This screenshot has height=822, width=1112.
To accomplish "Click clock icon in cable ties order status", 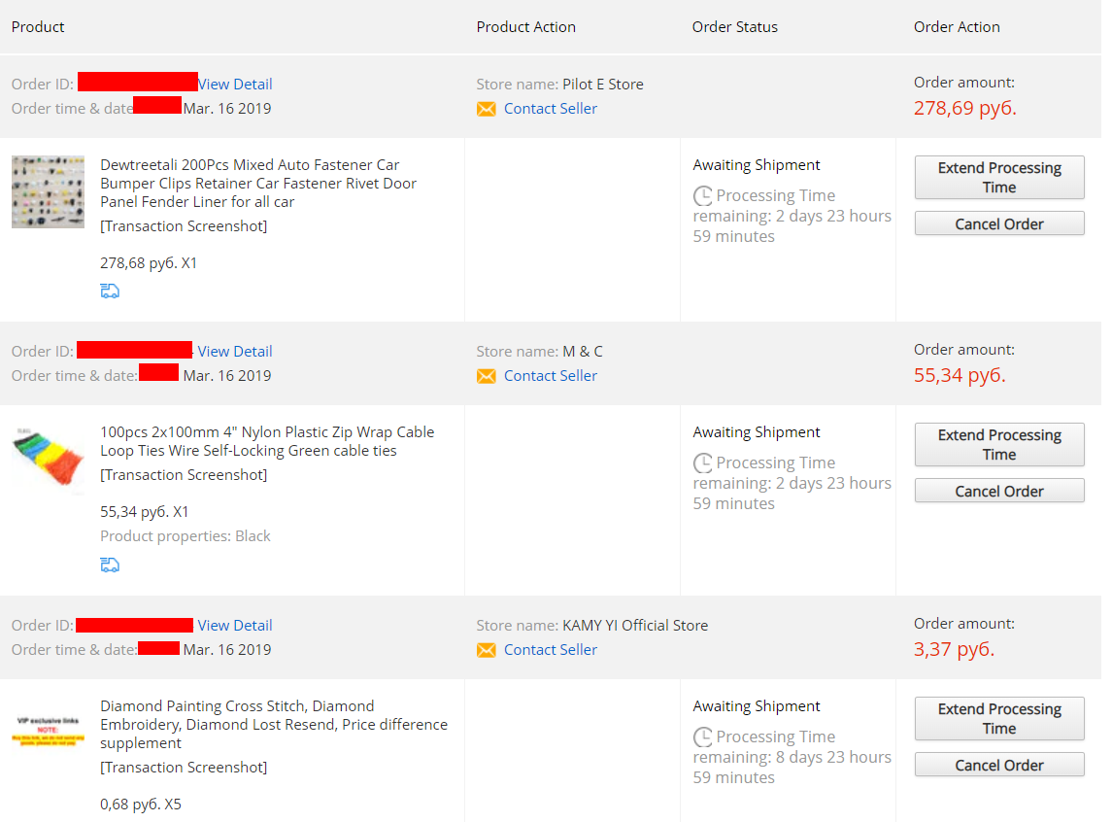I will (x=703, y=463).
